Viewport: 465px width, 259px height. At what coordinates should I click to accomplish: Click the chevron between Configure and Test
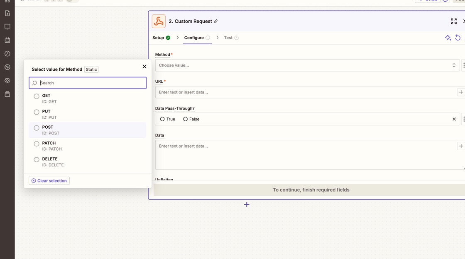(218, 38)
